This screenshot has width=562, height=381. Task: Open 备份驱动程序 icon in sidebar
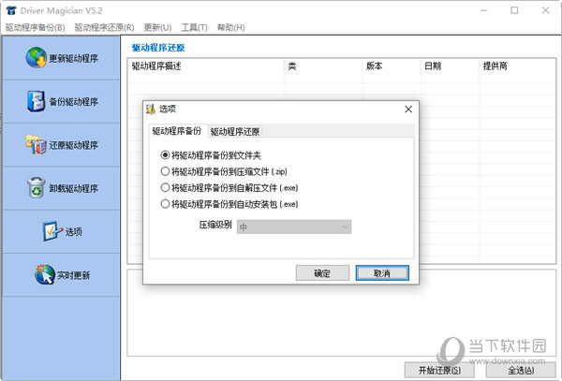37,101
